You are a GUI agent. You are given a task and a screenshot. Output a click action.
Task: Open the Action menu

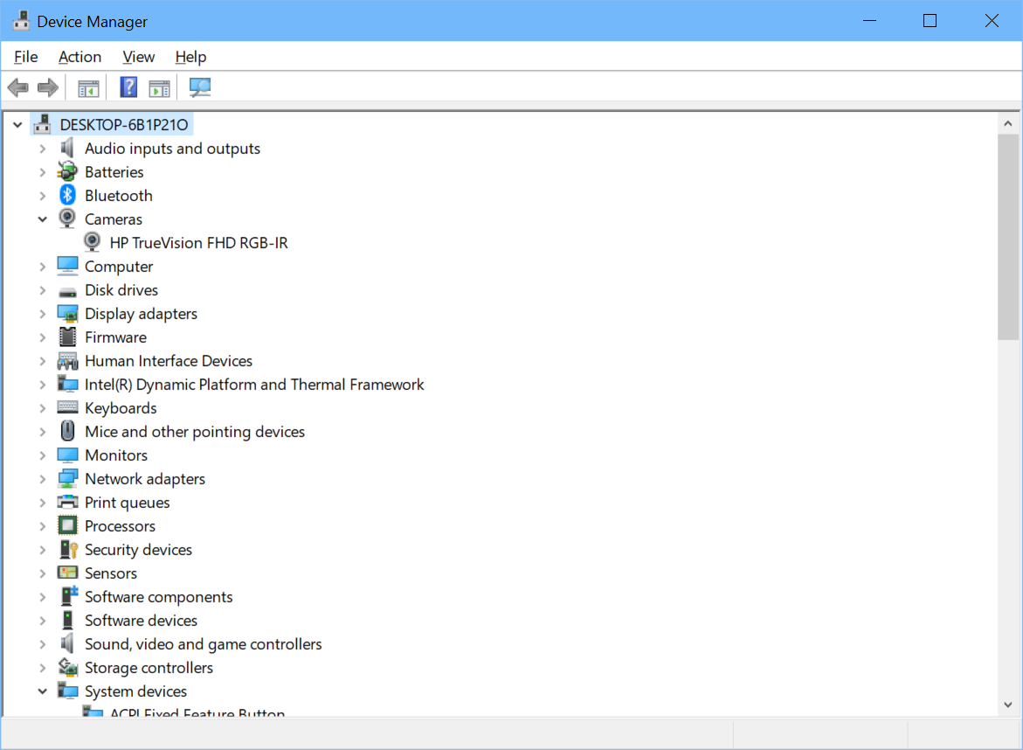point(79,56)
